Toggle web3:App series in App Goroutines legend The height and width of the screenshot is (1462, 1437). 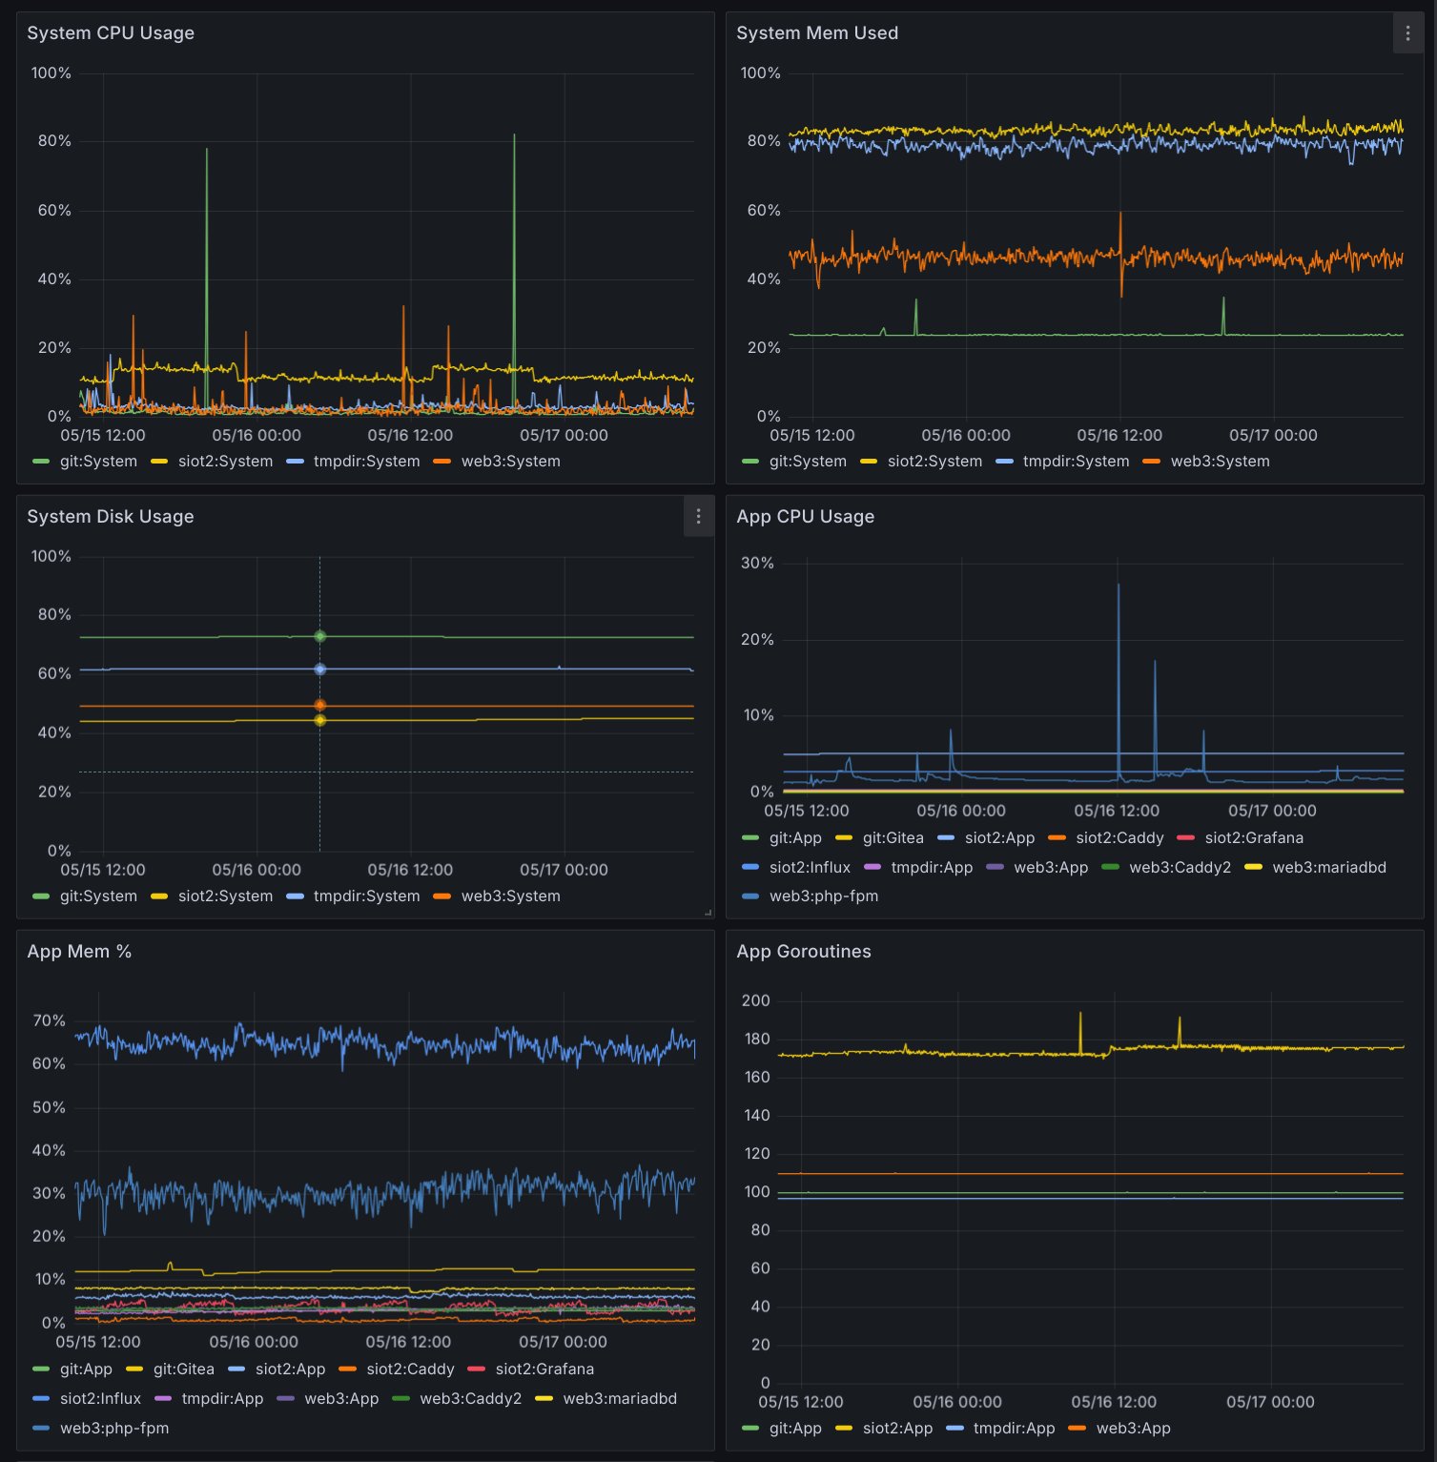point(1133,1429)
